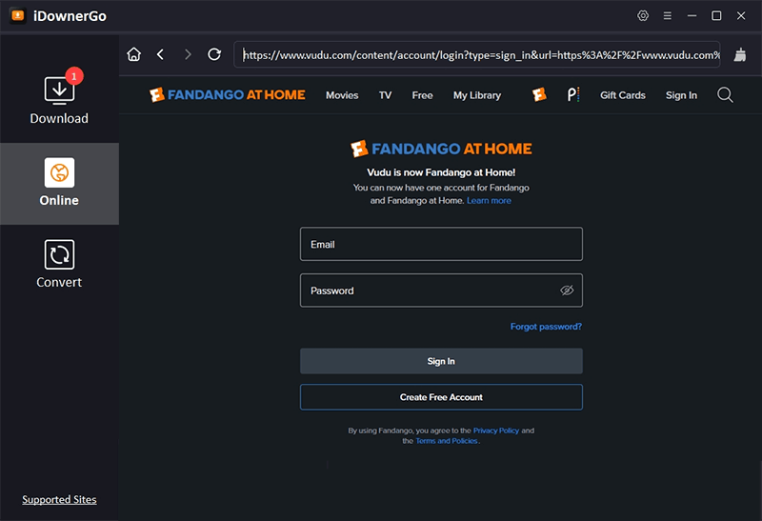
Task: Click the large Fandango at Home logo above form
Action: point(441,149)
